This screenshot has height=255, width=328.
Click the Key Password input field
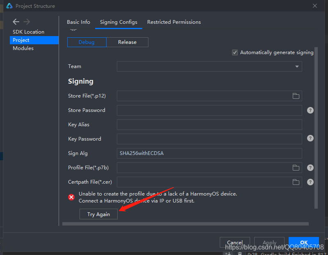coord(209,139)
